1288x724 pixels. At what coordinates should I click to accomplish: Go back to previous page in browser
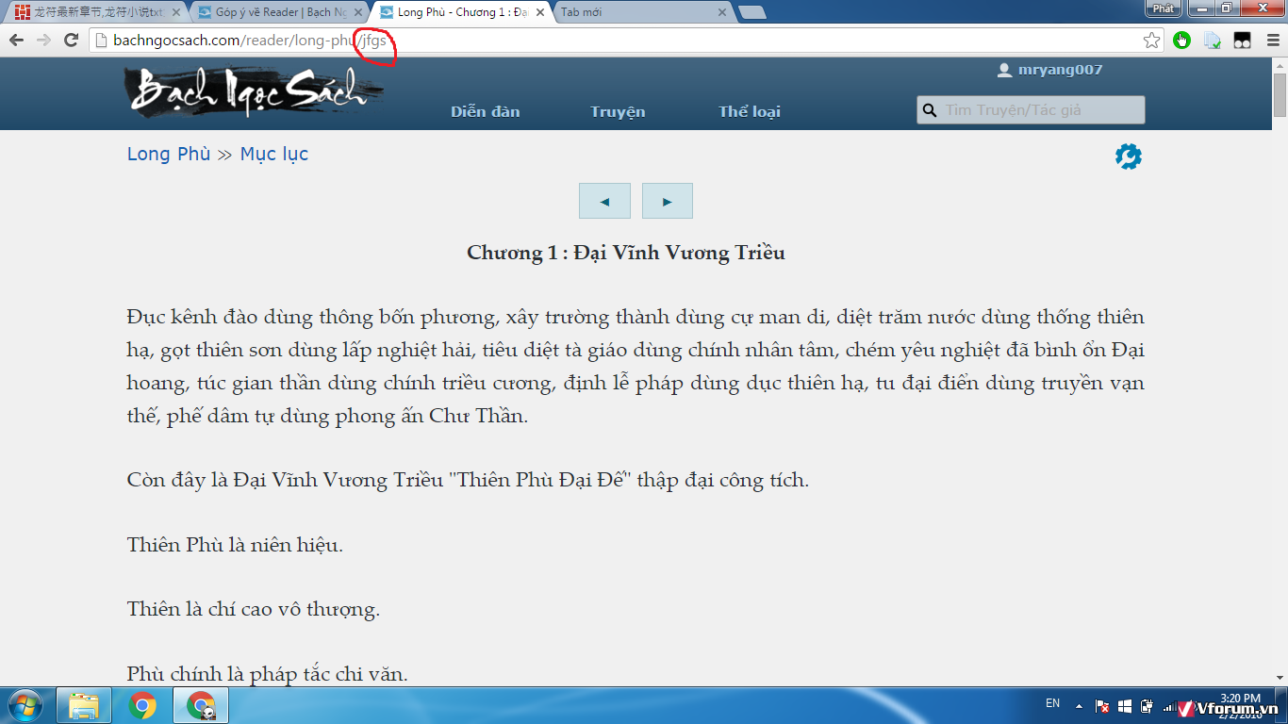[16, 41]
